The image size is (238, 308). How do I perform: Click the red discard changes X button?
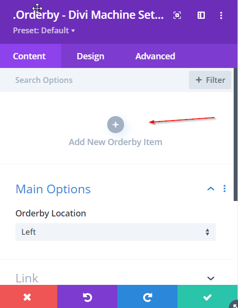tap(28, 296)
